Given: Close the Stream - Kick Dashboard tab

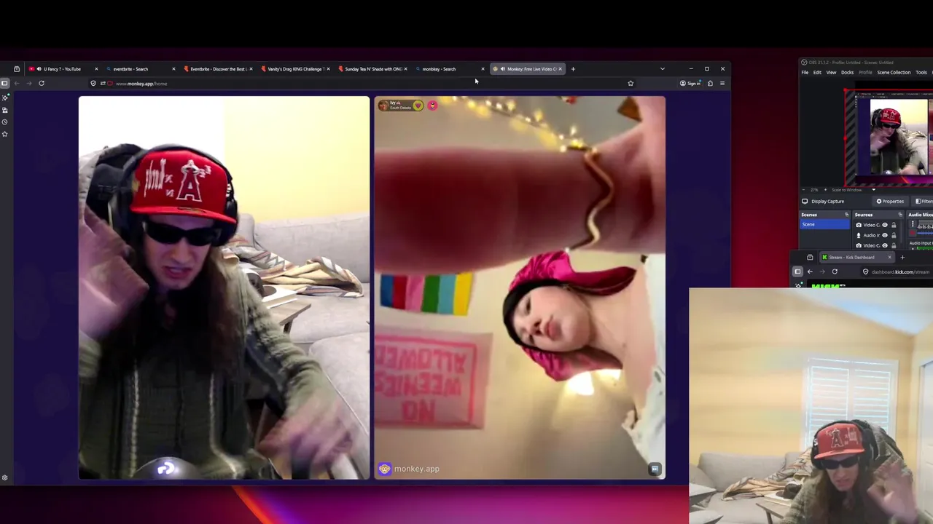Looking at the screenshot, I should tap(889, 258).
